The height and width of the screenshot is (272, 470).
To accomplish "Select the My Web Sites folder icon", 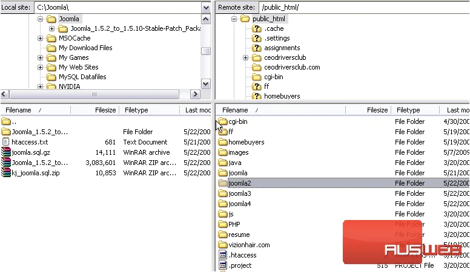I will [51, 67].
